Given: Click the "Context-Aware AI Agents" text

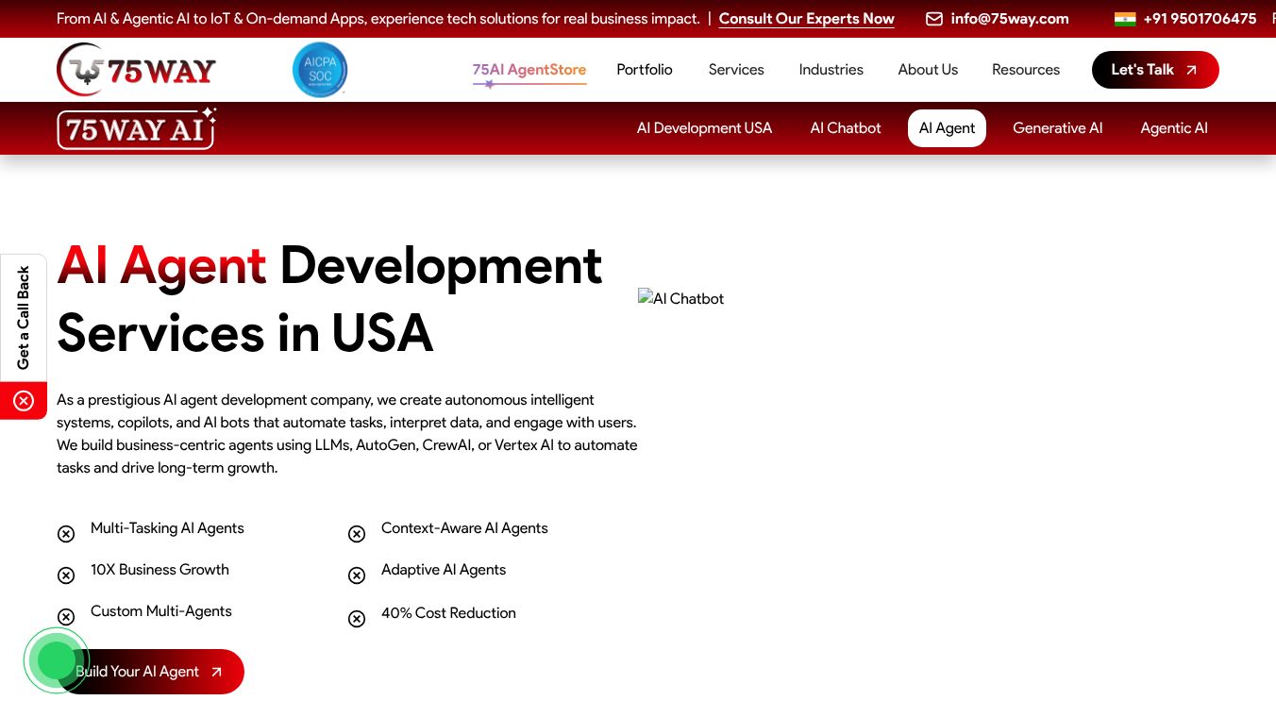Looking at the screenshot, I should click(x=464, y=528).
